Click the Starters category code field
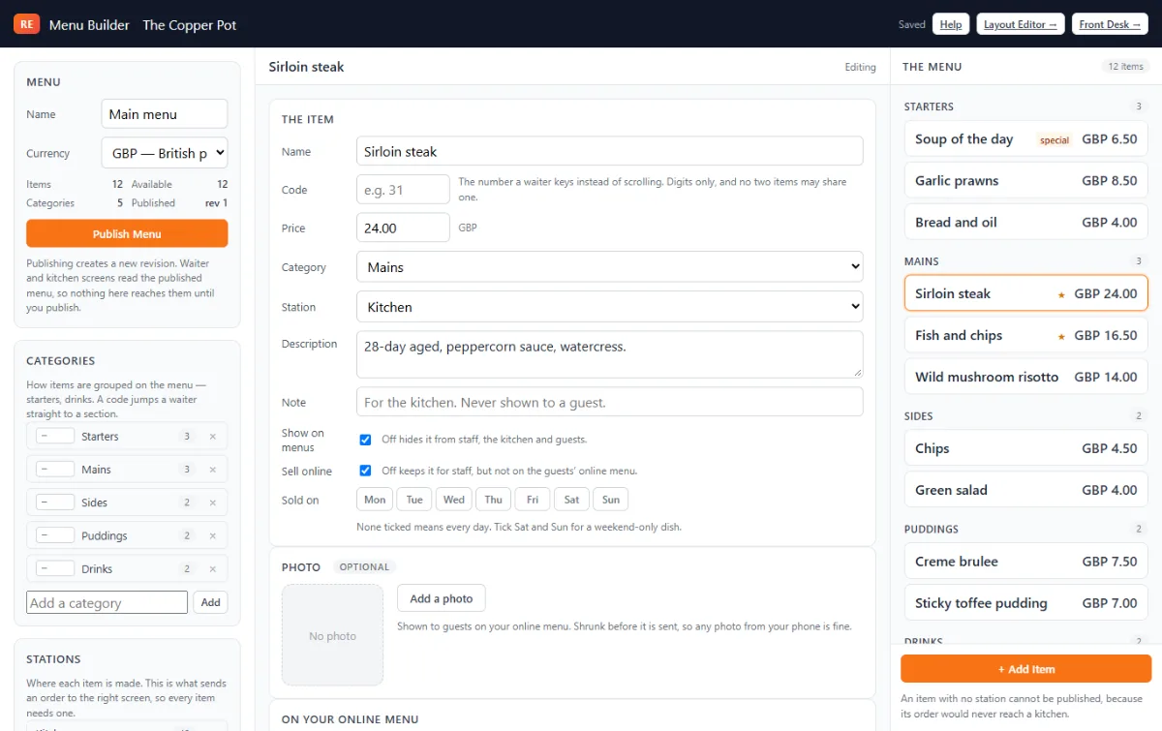1162x731 pixels. pyautogui.click(x=55, y=437)
